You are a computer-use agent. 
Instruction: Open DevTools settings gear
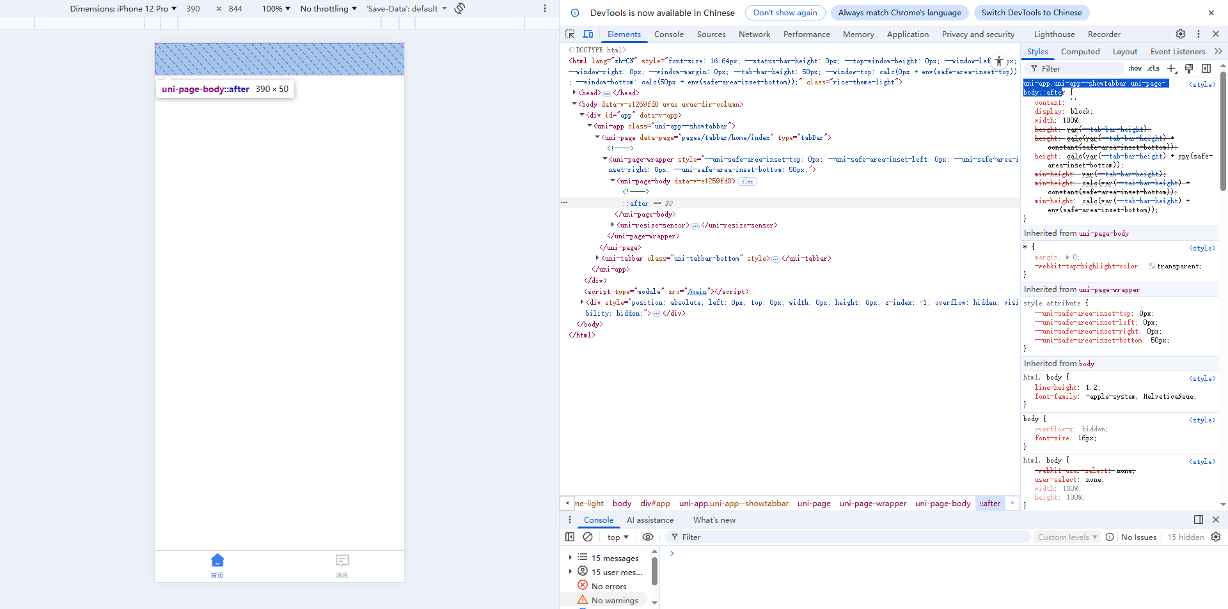pos(1181,34)
